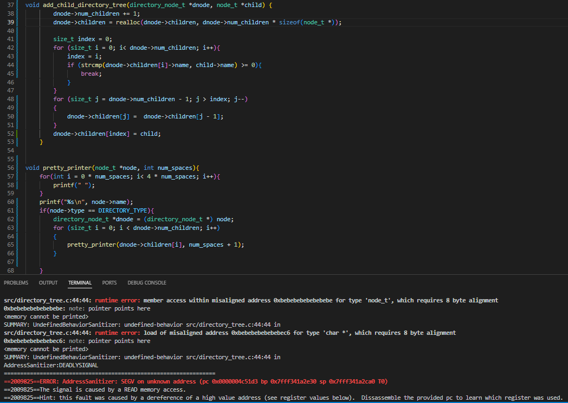The height and width of the screenshot is (403, 568).
Task: Click line number 44 in the gutter
Action: (11, 65)
